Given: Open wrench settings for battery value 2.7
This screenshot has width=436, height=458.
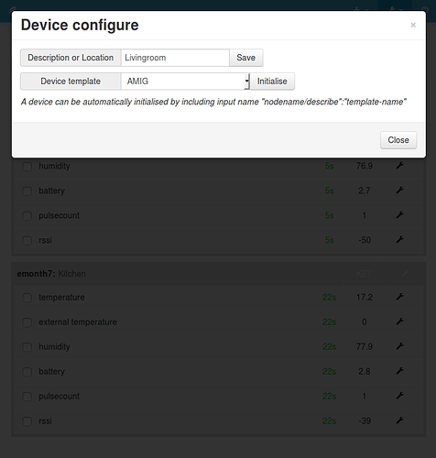Looking at the screenshot, I should pyautogui.click(x=399, y=191).
